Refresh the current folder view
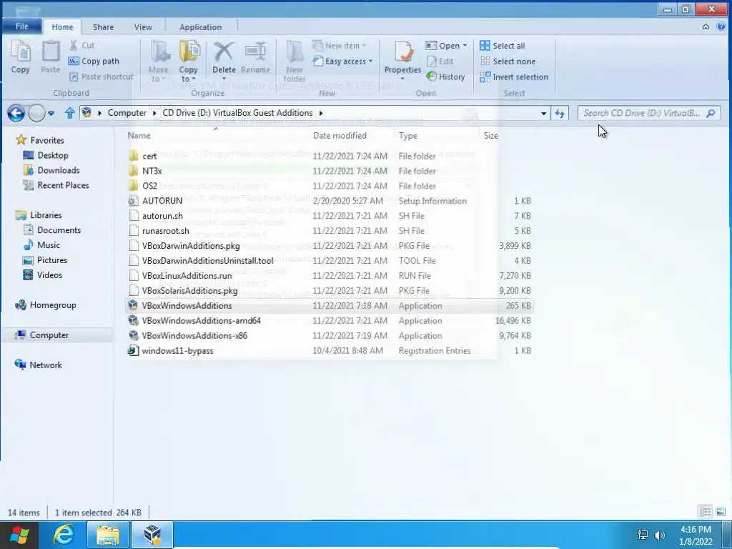This screenshot has height=549, width=732. (x=560, y=113)
